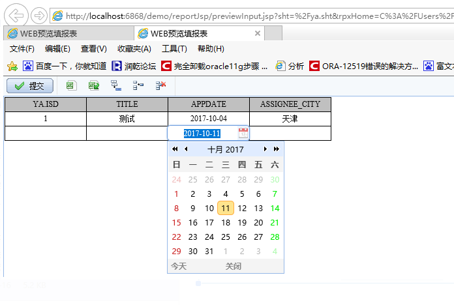Image resolution: width=454 pixels, height=305 pixels.
Task: Close the active WEB预览填报表 tab
Action: click(258, 33)
